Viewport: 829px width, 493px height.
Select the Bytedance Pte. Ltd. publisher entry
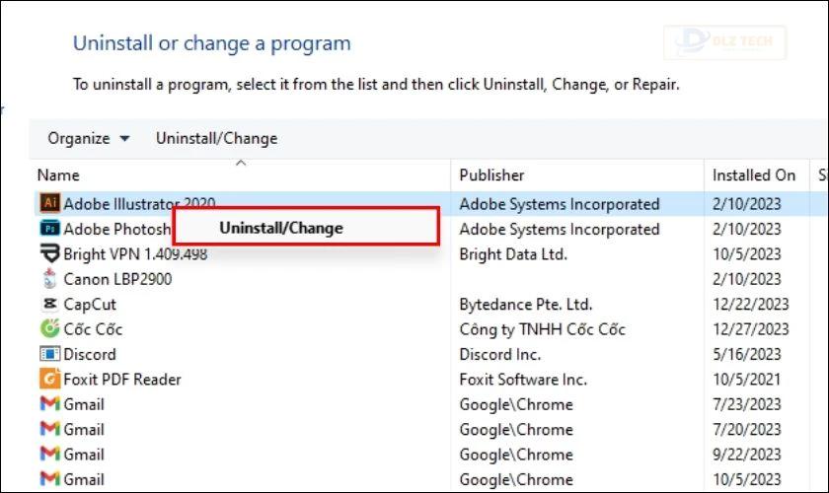pyautogui.click(x=525, y=305)
